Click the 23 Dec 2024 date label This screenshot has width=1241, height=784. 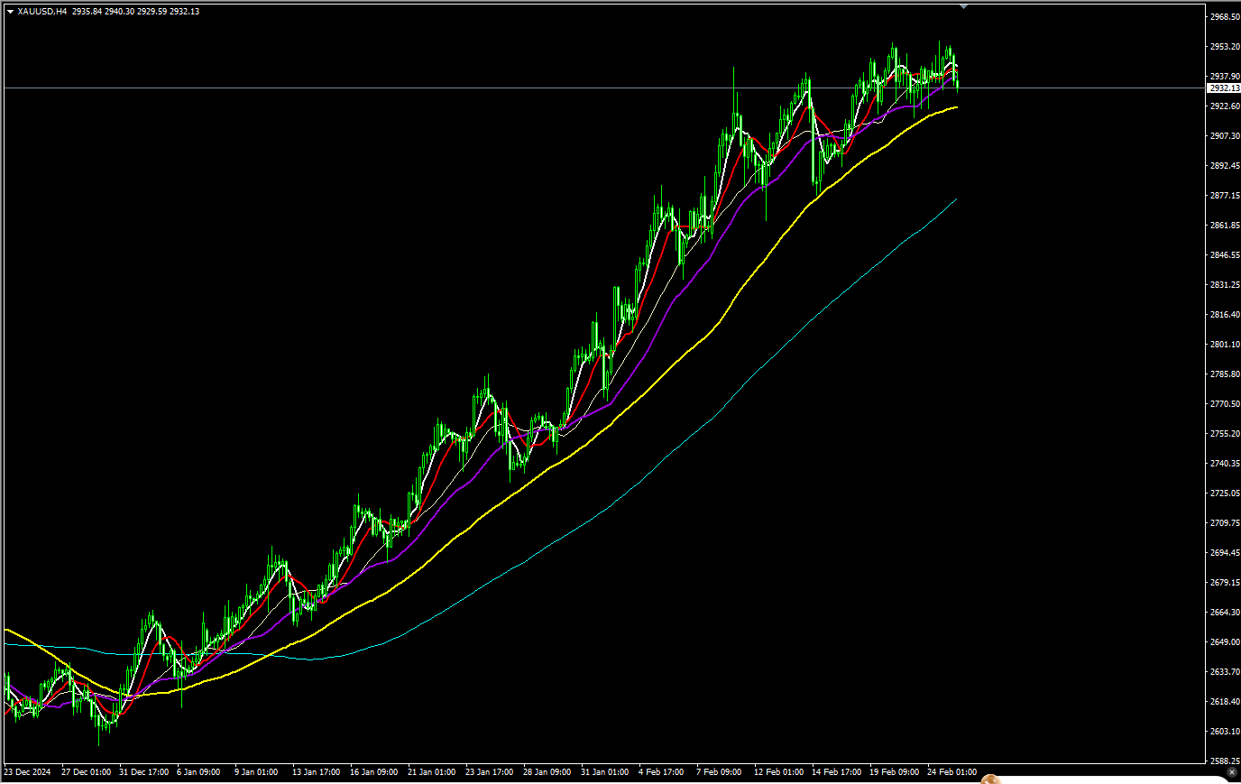point(27,772)
